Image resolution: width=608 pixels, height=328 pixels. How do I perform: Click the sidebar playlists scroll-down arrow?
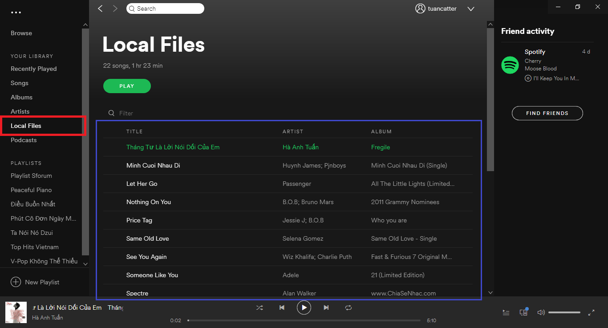[x=85, y=264]
